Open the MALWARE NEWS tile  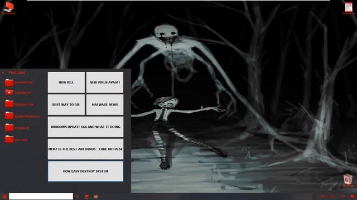tap(105, 104)
